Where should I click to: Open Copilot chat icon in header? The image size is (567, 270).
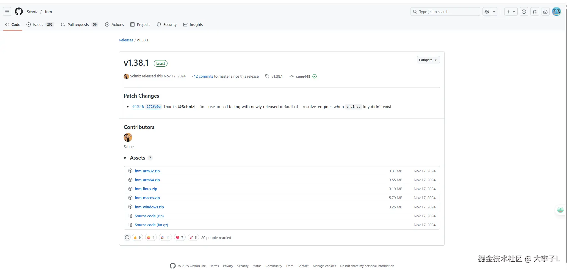pyautogui.click(x=487, y=12)
